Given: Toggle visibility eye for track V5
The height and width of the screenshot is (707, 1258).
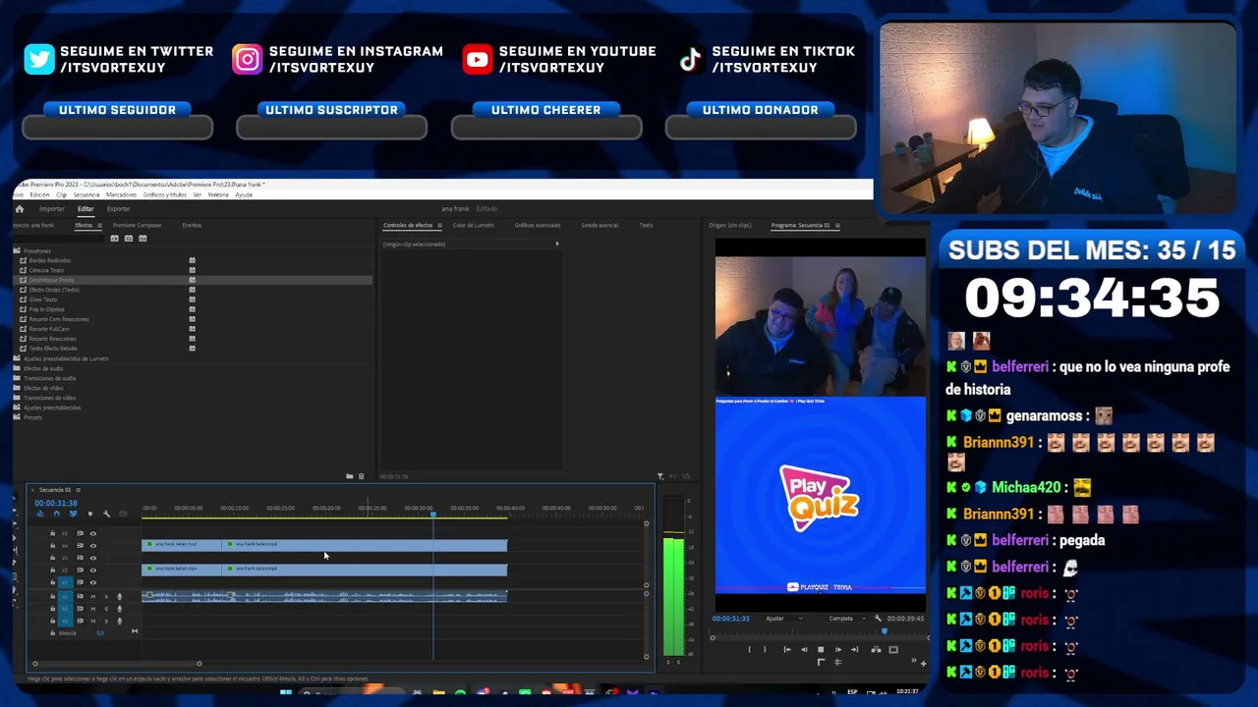Looking at the screenshot, I should [x=93, y=533].
